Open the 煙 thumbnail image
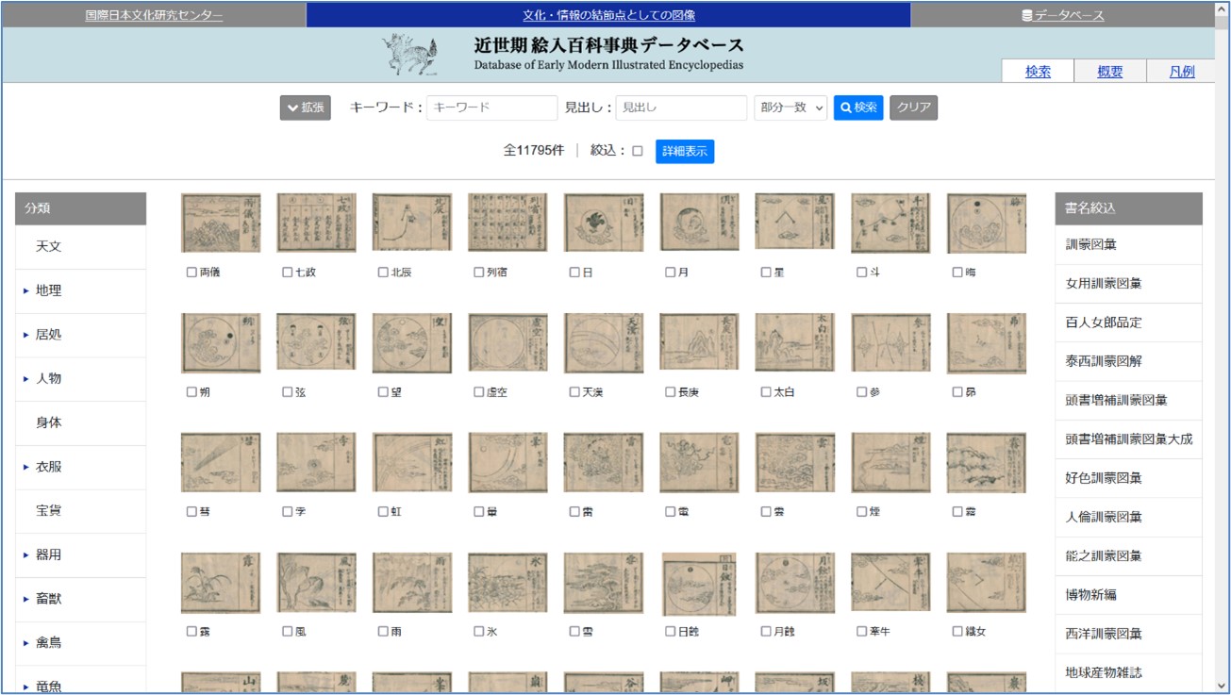Viewport: 1231px width, 695px height. click(891, 463)
